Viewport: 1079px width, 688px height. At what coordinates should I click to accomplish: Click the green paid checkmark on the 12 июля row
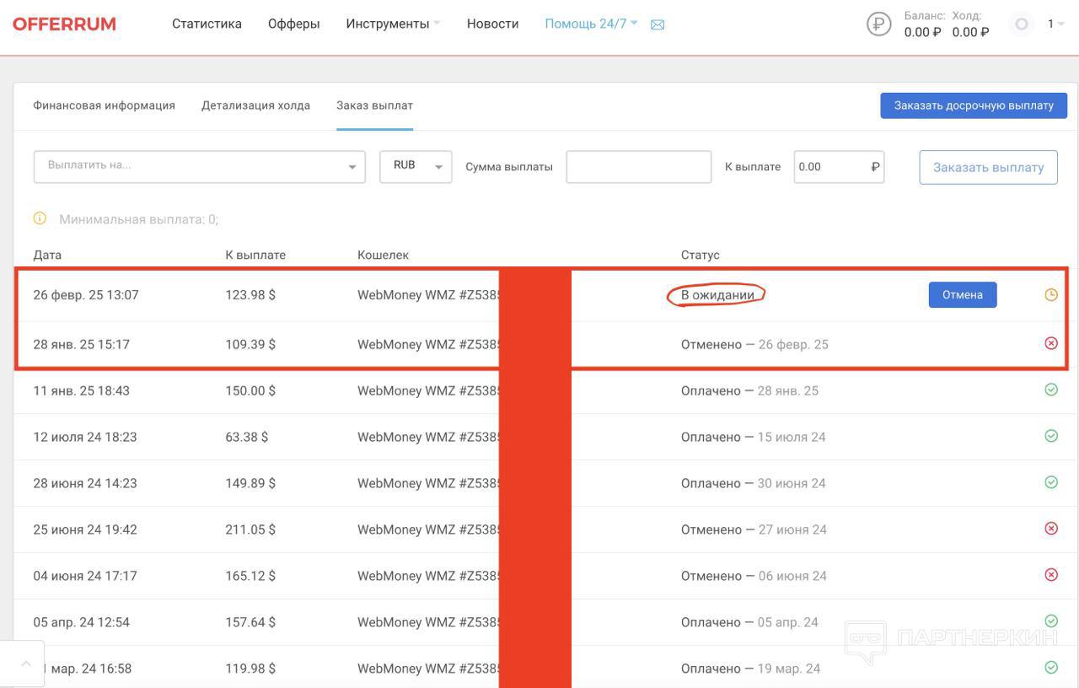coord(1050,436)
